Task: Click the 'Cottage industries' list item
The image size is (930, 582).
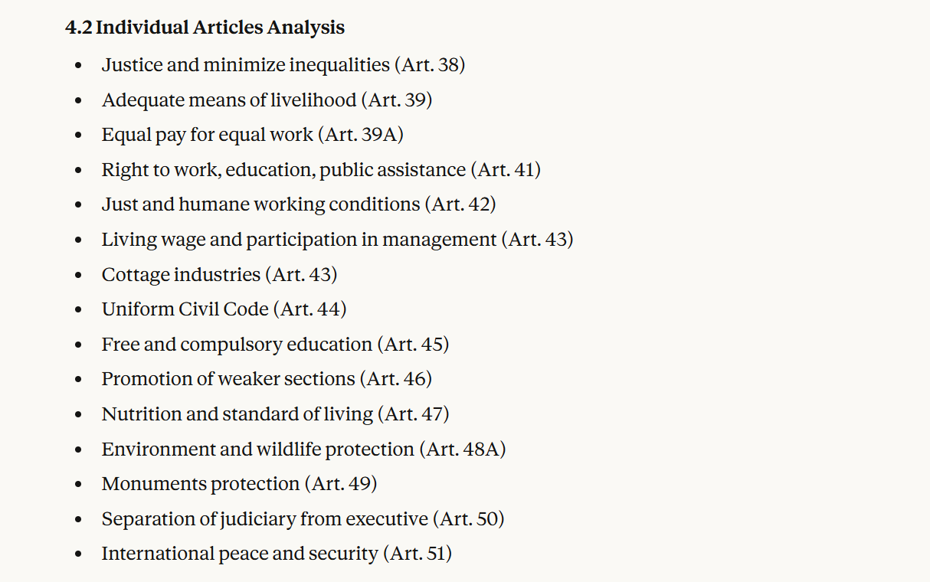Action: point(181,274)
